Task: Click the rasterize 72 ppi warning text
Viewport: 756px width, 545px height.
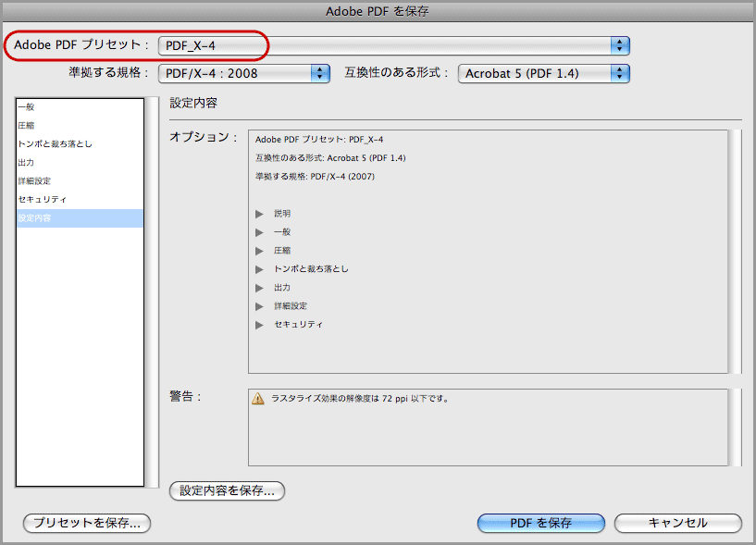Action: [360, 399]
